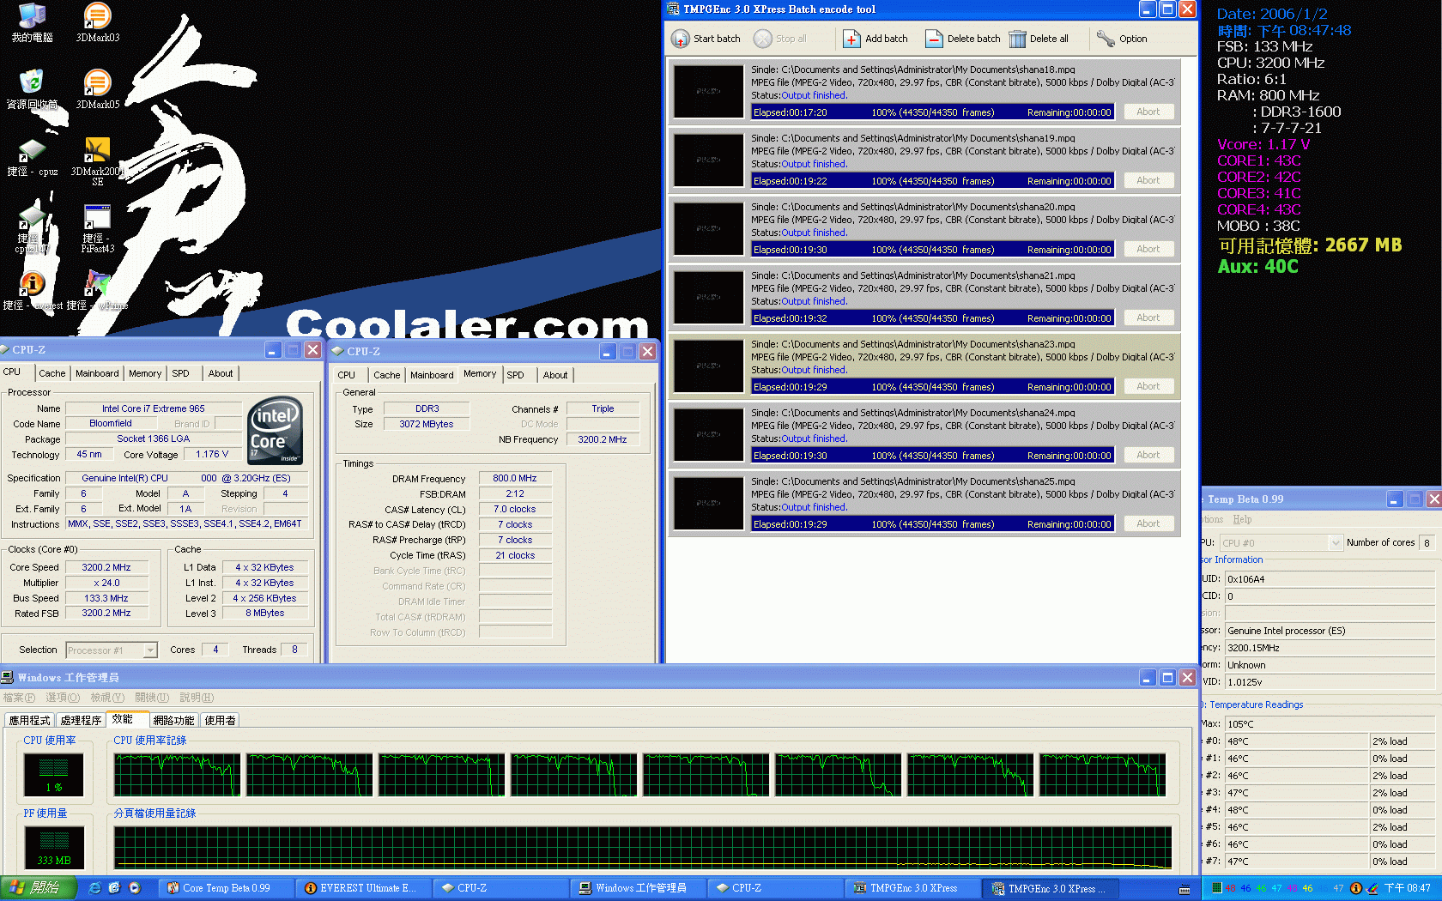Open the 選項 menu in Task Manager
This screenshot has height=901, width=1442.
(x=63, y=698)
